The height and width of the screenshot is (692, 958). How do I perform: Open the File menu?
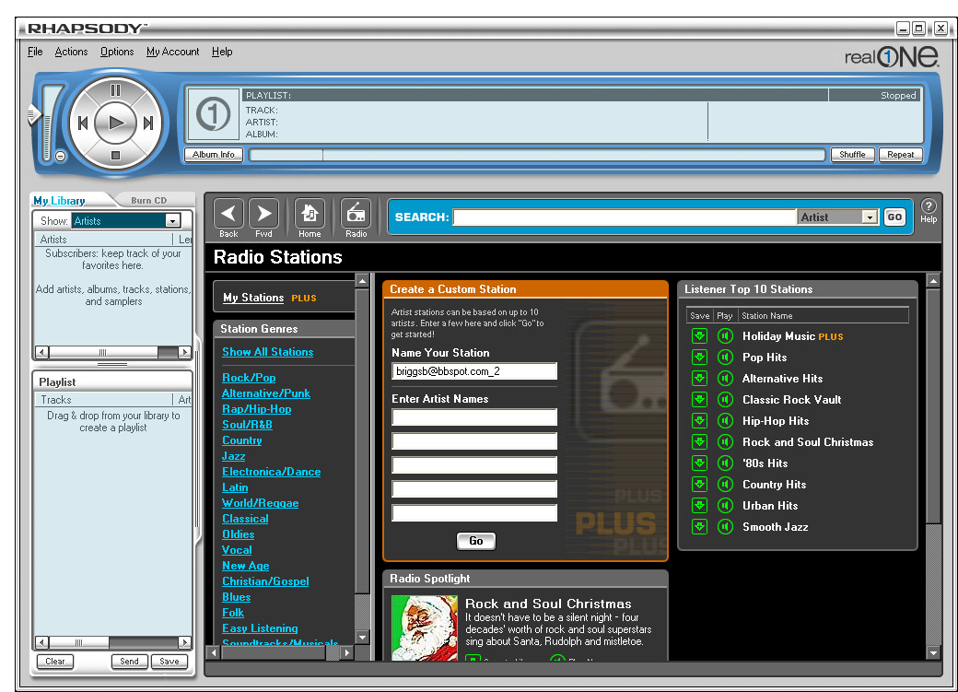pos(35,52)
